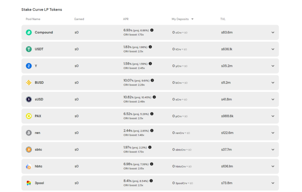The image size is (302, 192).
Task: Click the BUSD pool token icon
Action: click(x=29, y=83)
